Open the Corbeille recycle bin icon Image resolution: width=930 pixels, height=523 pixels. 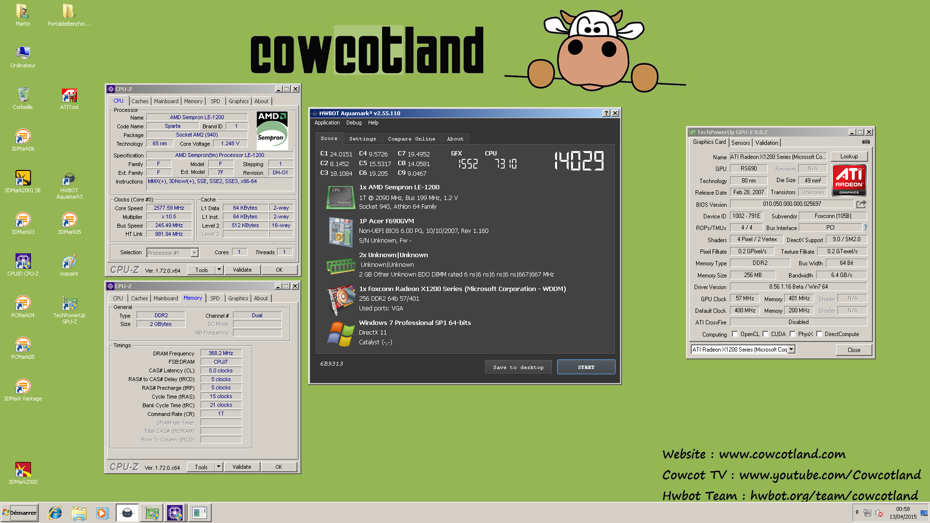[x=22, y=98]
